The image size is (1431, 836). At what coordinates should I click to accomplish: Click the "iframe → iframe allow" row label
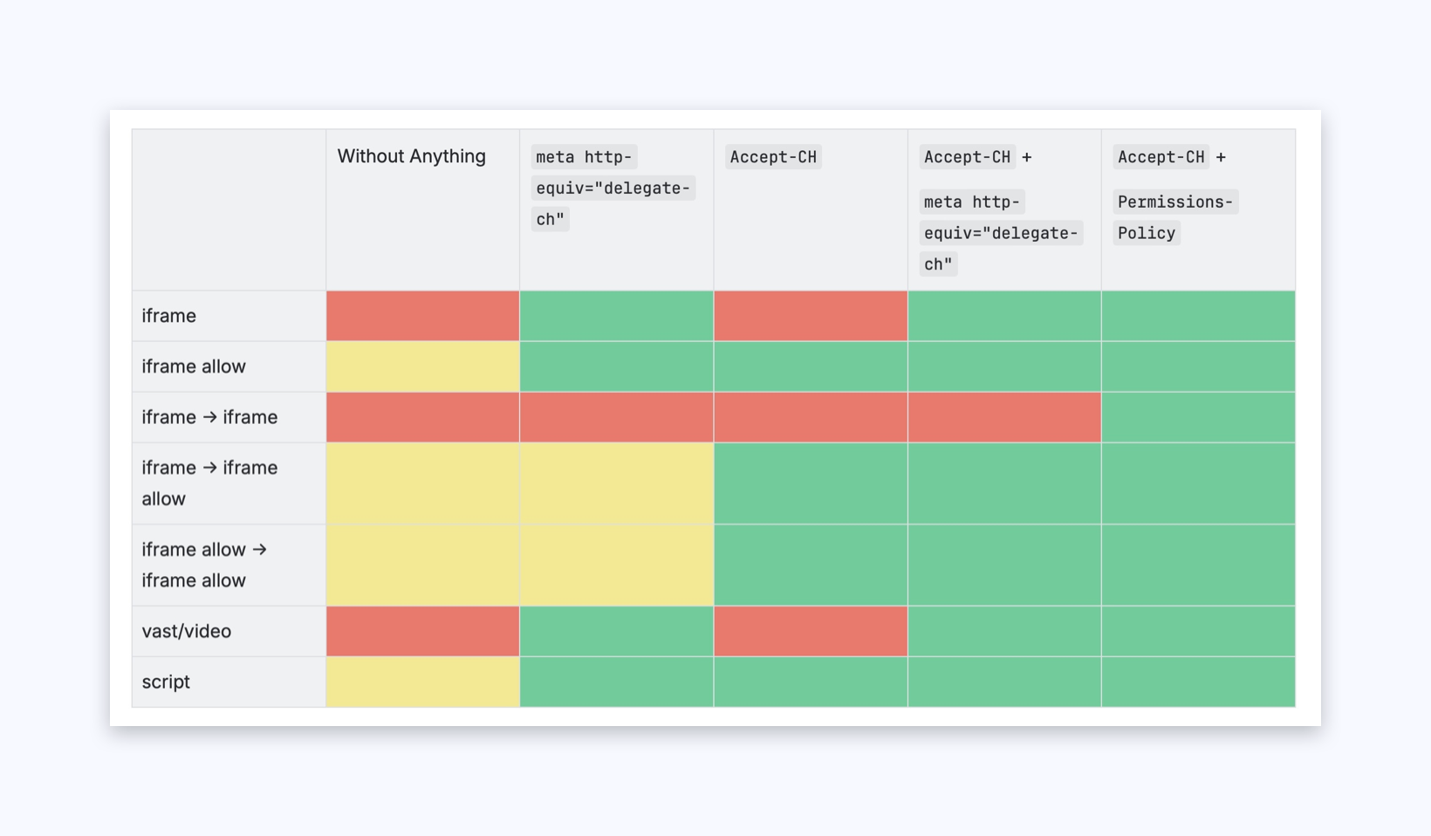[x=209, y=483]
